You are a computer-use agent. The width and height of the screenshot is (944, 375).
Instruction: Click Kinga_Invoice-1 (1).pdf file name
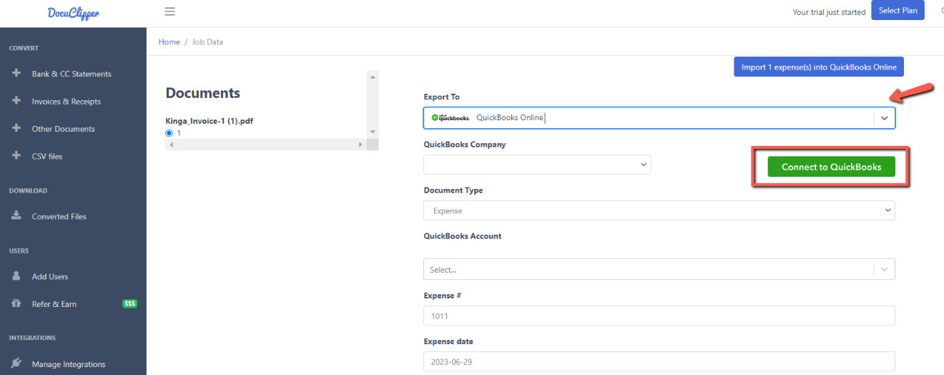pos(210,121)
